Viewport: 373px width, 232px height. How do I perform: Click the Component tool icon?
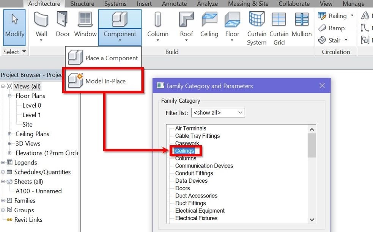click(x=120, y=19)
